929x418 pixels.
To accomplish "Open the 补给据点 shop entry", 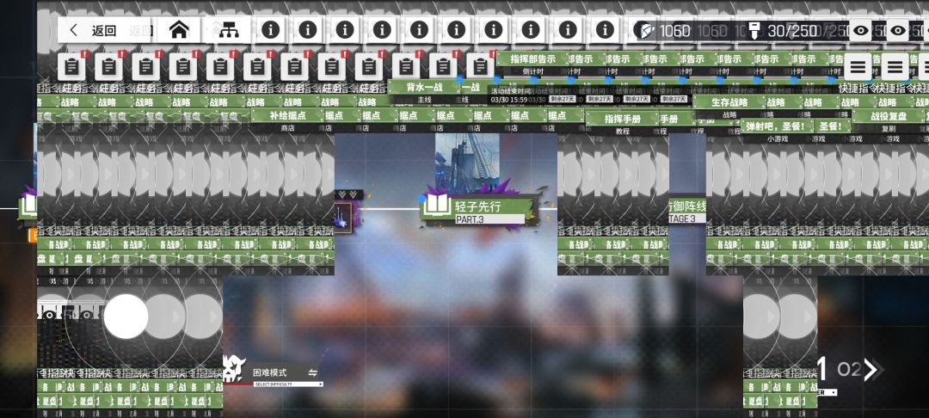I will coord(287,115).
